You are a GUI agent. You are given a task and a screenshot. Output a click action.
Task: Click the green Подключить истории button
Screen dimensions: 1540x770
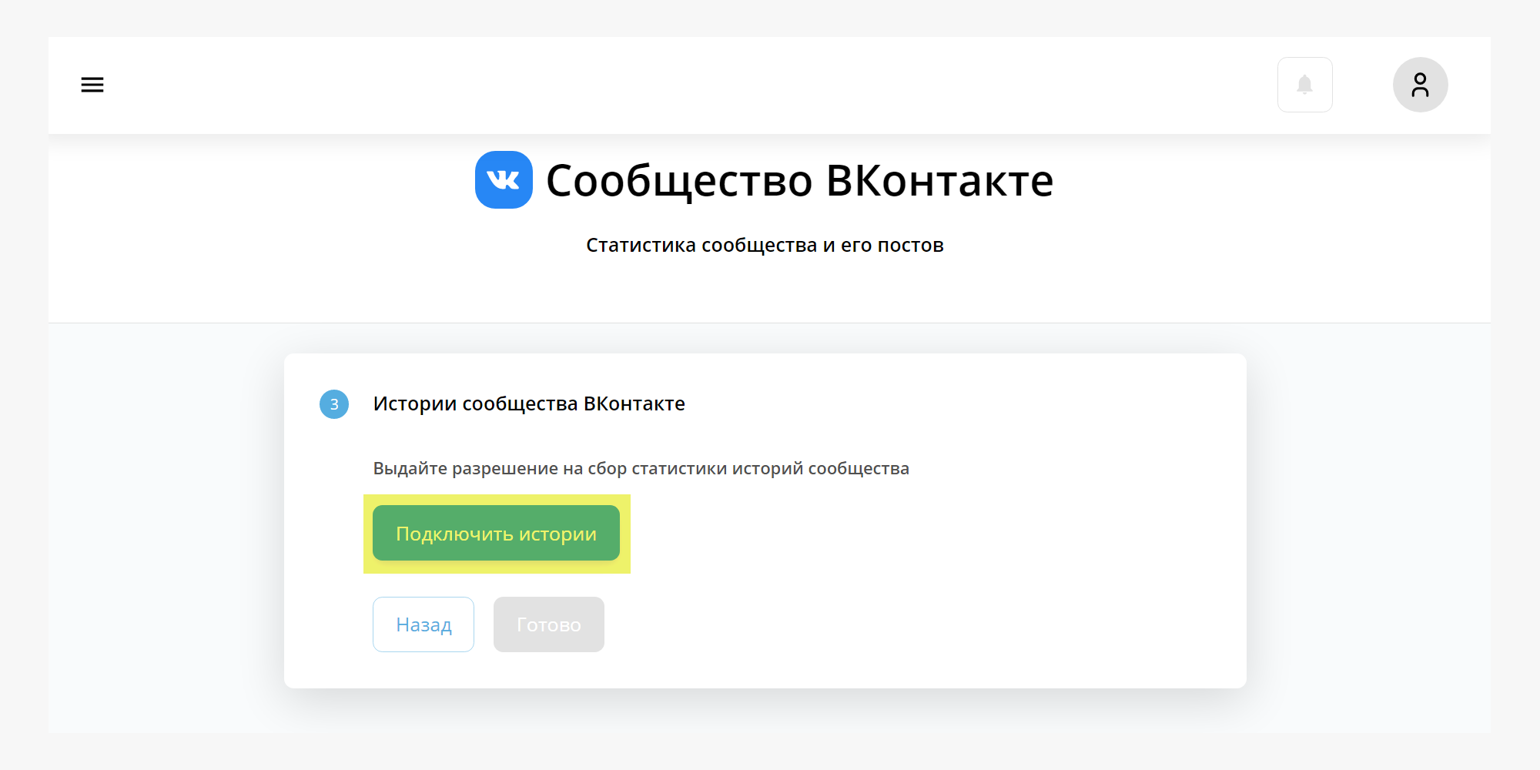coord(496,533)
